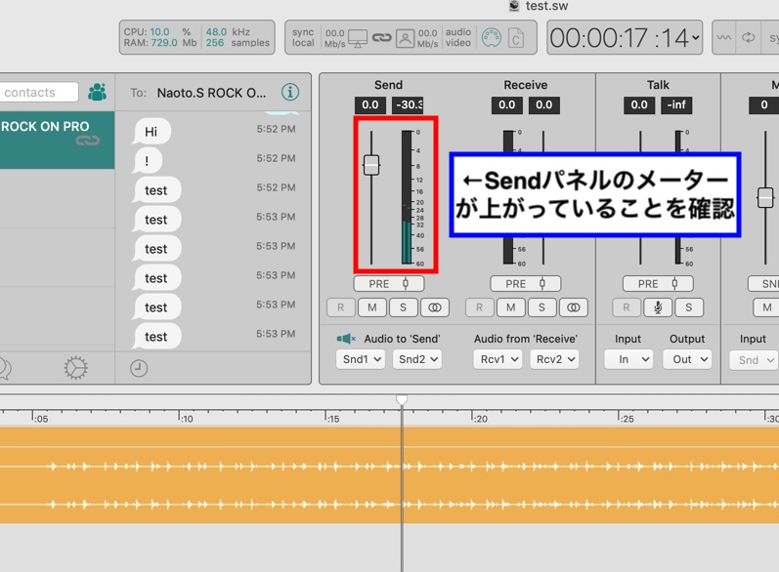Click the timeline playhead marker
The height and width of the screenshot is (572, 779).
point(402,399)
